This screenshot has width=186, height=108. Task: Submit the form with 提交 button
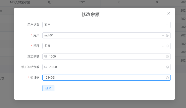[48, 88]
